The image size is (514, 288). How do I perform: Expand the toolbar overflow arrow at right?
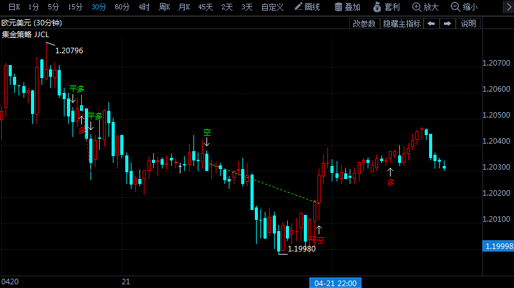[508, 7]
